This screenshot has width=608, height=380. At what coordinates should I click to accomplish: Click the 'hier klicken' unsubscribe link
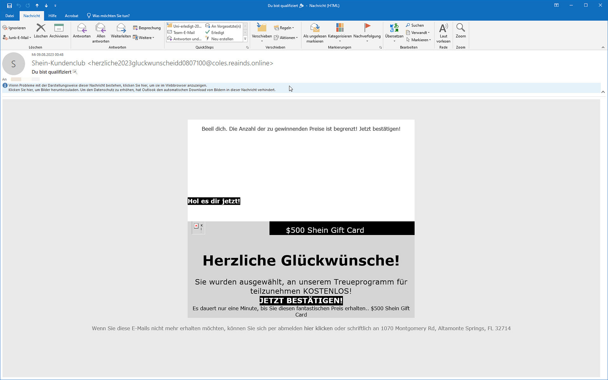[x=318, y=328]
